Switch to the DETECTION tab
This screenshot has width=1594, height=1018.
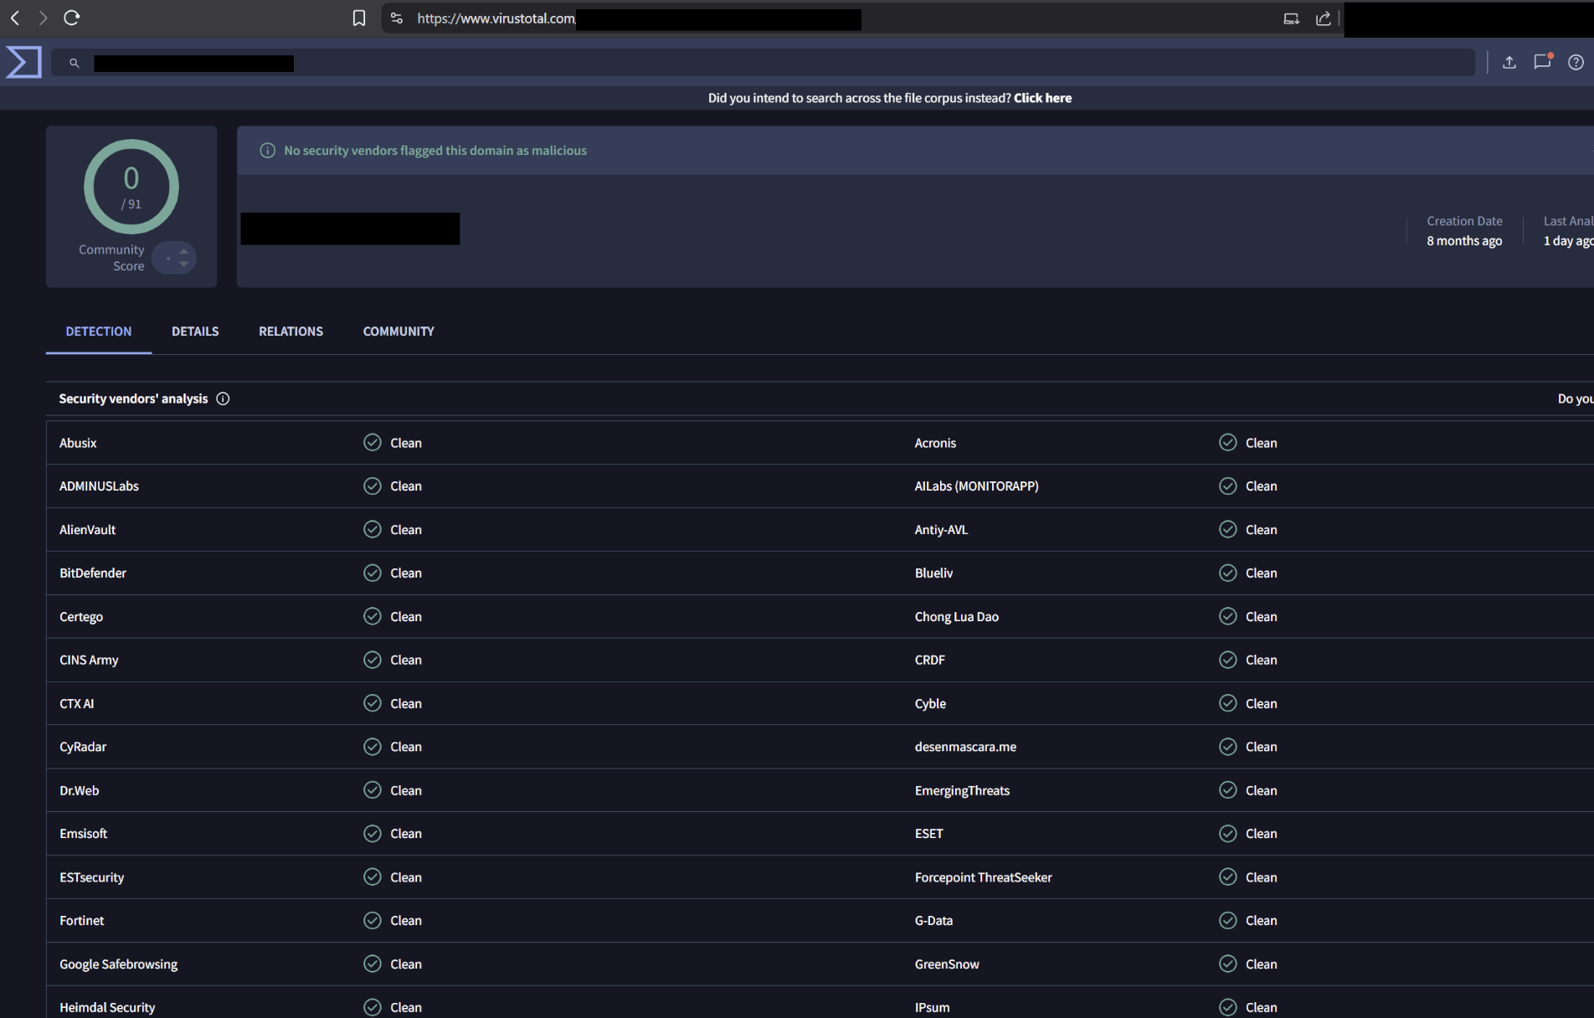click(x=99, y=332)
